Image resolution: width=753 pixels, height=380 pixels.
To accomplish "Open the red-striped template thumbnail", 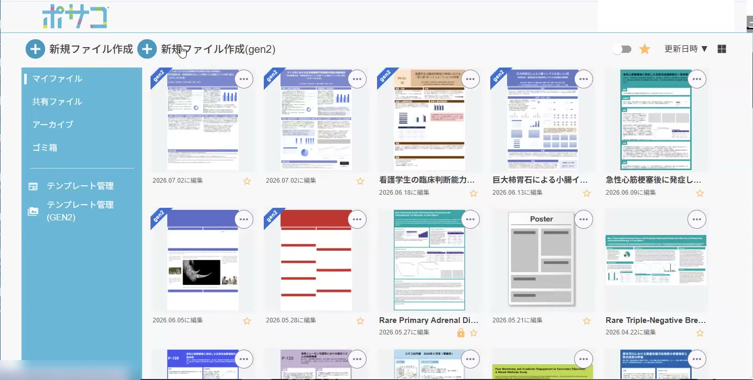I will (316, 260).
